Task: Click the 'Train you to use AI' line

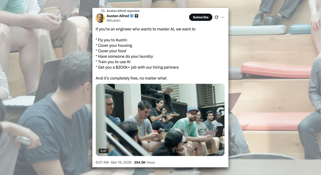Action: pyautogui.click(x=113, y=62)
